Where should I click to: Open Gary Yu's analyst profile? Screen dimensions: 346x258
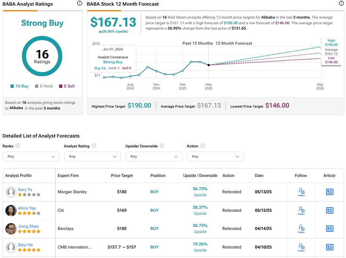(x=25, y=189)
